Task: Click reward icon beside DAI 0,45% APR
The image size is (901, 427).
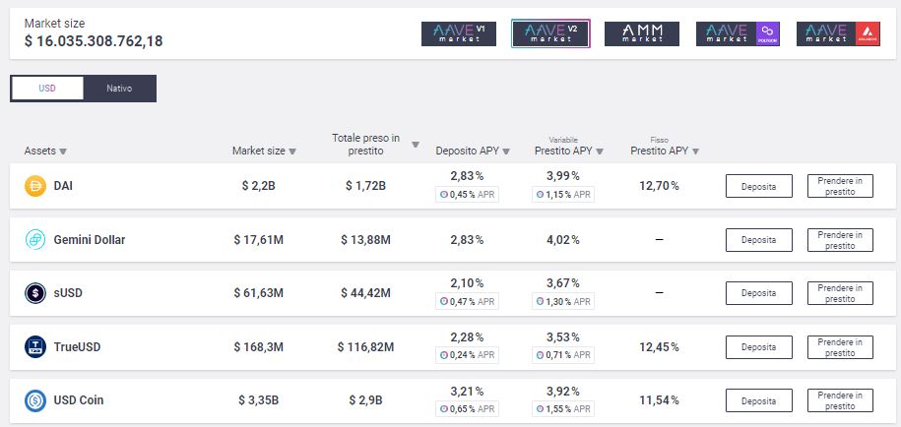Action: [x=443, y=195]
